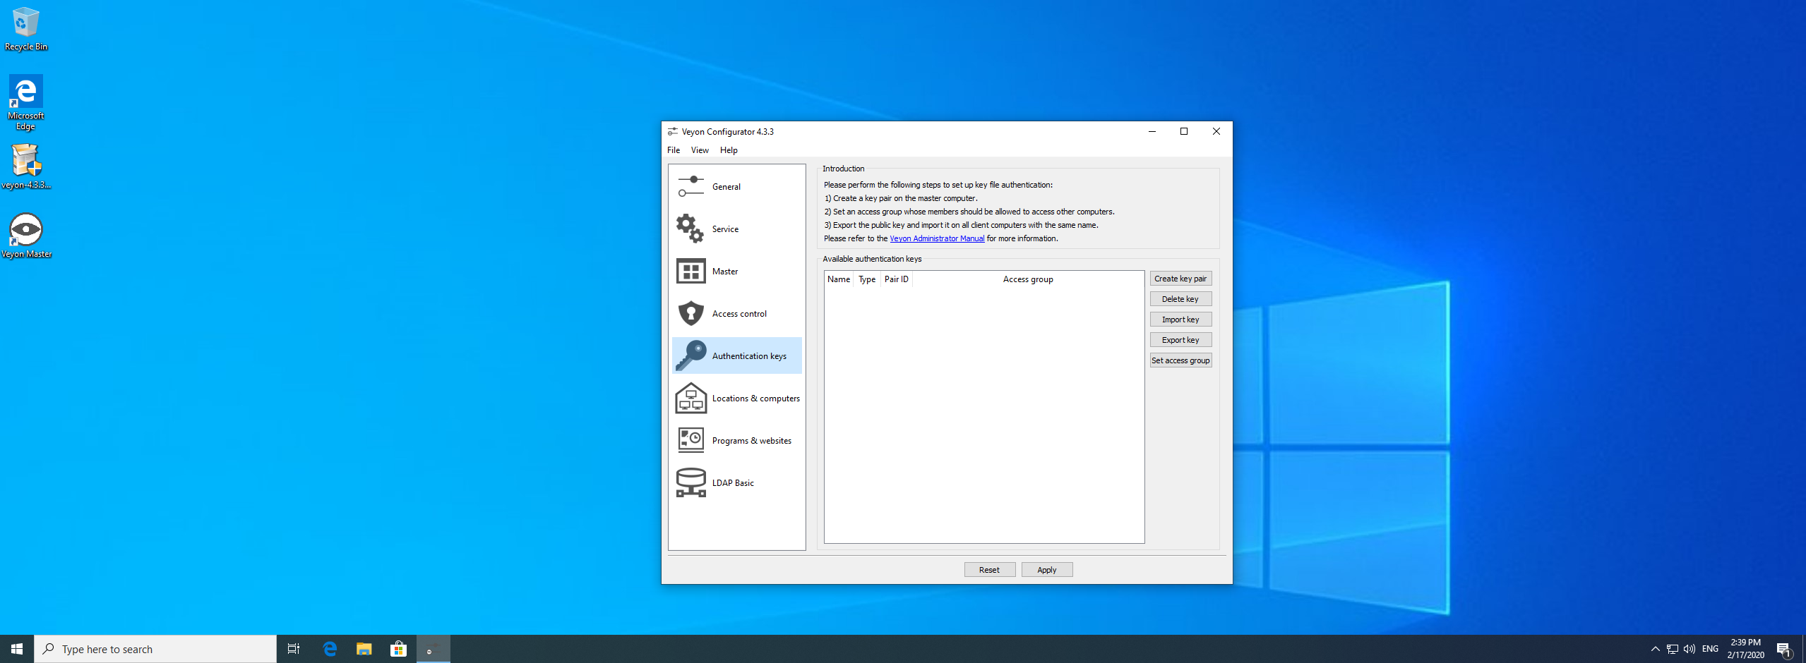Open the Help menu
1806x663 pixels.
pos(729,150)
